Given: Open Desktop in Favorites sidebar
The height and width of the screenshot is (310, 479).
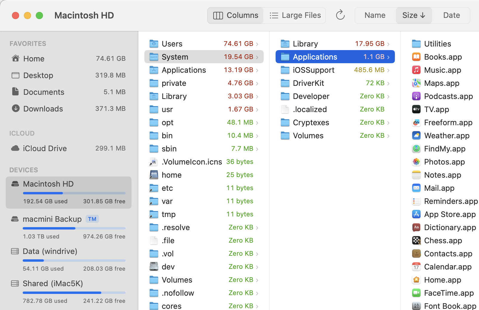Looking at the screenshot, I should coord(69,75).
